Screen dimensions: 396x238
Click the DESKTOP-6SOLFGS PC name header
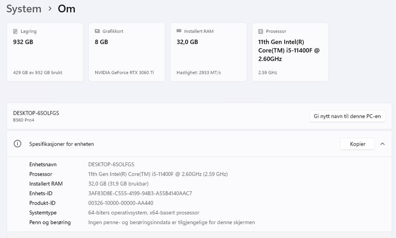[x=36, y=113]
